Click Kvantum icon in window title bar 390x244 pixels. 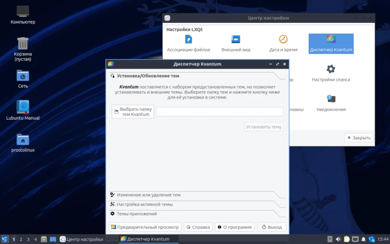coord(111,64)
